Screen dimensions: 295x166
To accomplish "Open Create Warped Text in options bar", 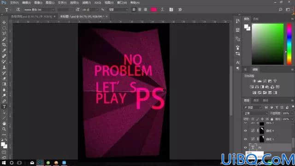I will coord(162,10).
